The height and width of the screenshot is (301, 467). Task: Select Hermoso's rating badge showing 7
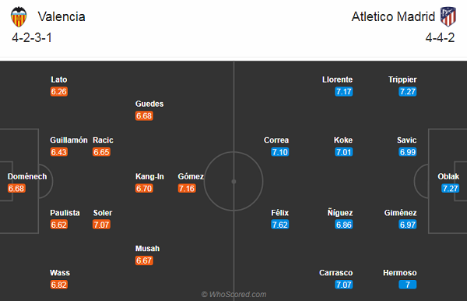[407, 285]
